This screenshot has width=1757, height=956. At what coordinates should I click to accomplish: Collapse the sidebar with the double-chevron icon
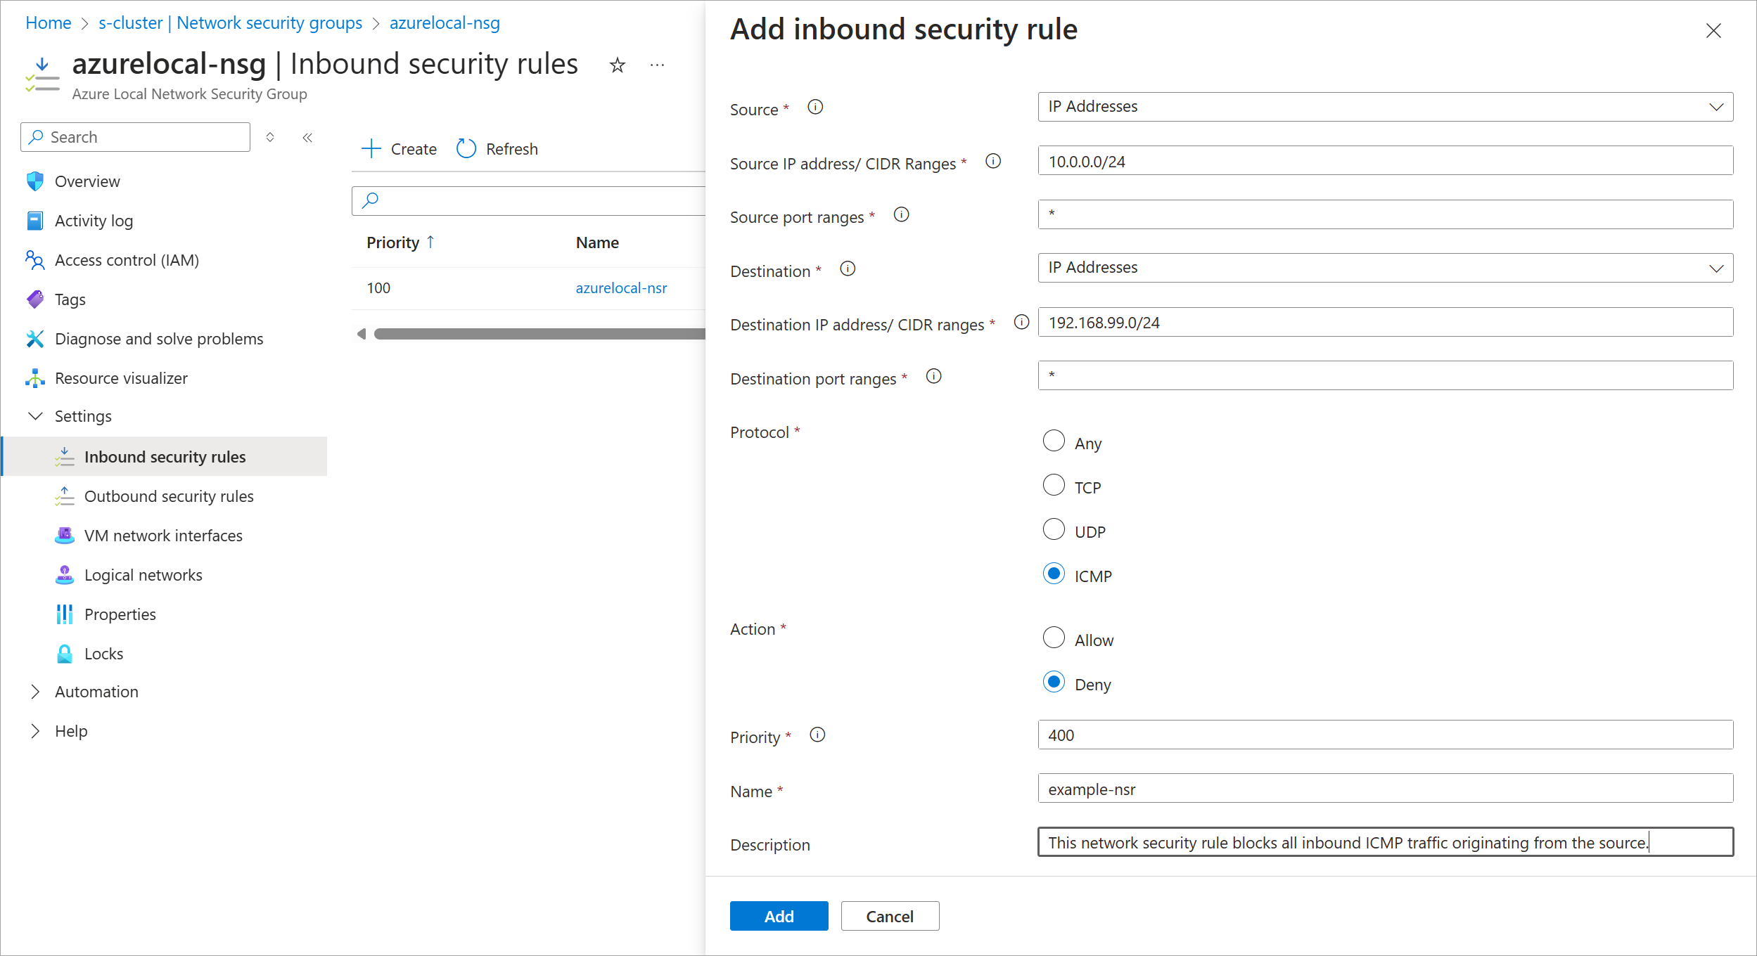(307, 137)
